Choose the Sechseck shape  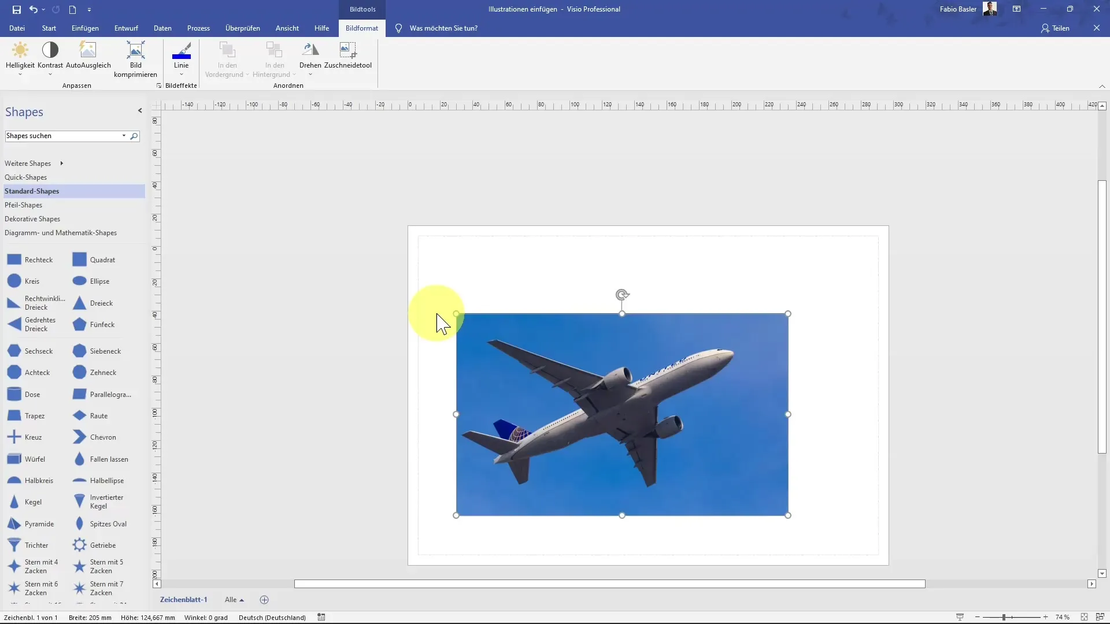click(31, 351)
